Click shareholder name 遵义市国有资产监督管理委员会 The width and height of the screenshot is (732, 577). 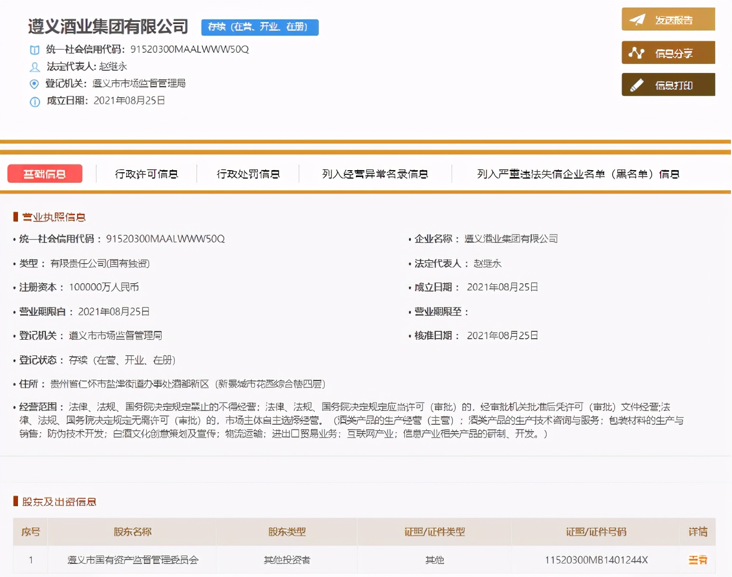133,560
